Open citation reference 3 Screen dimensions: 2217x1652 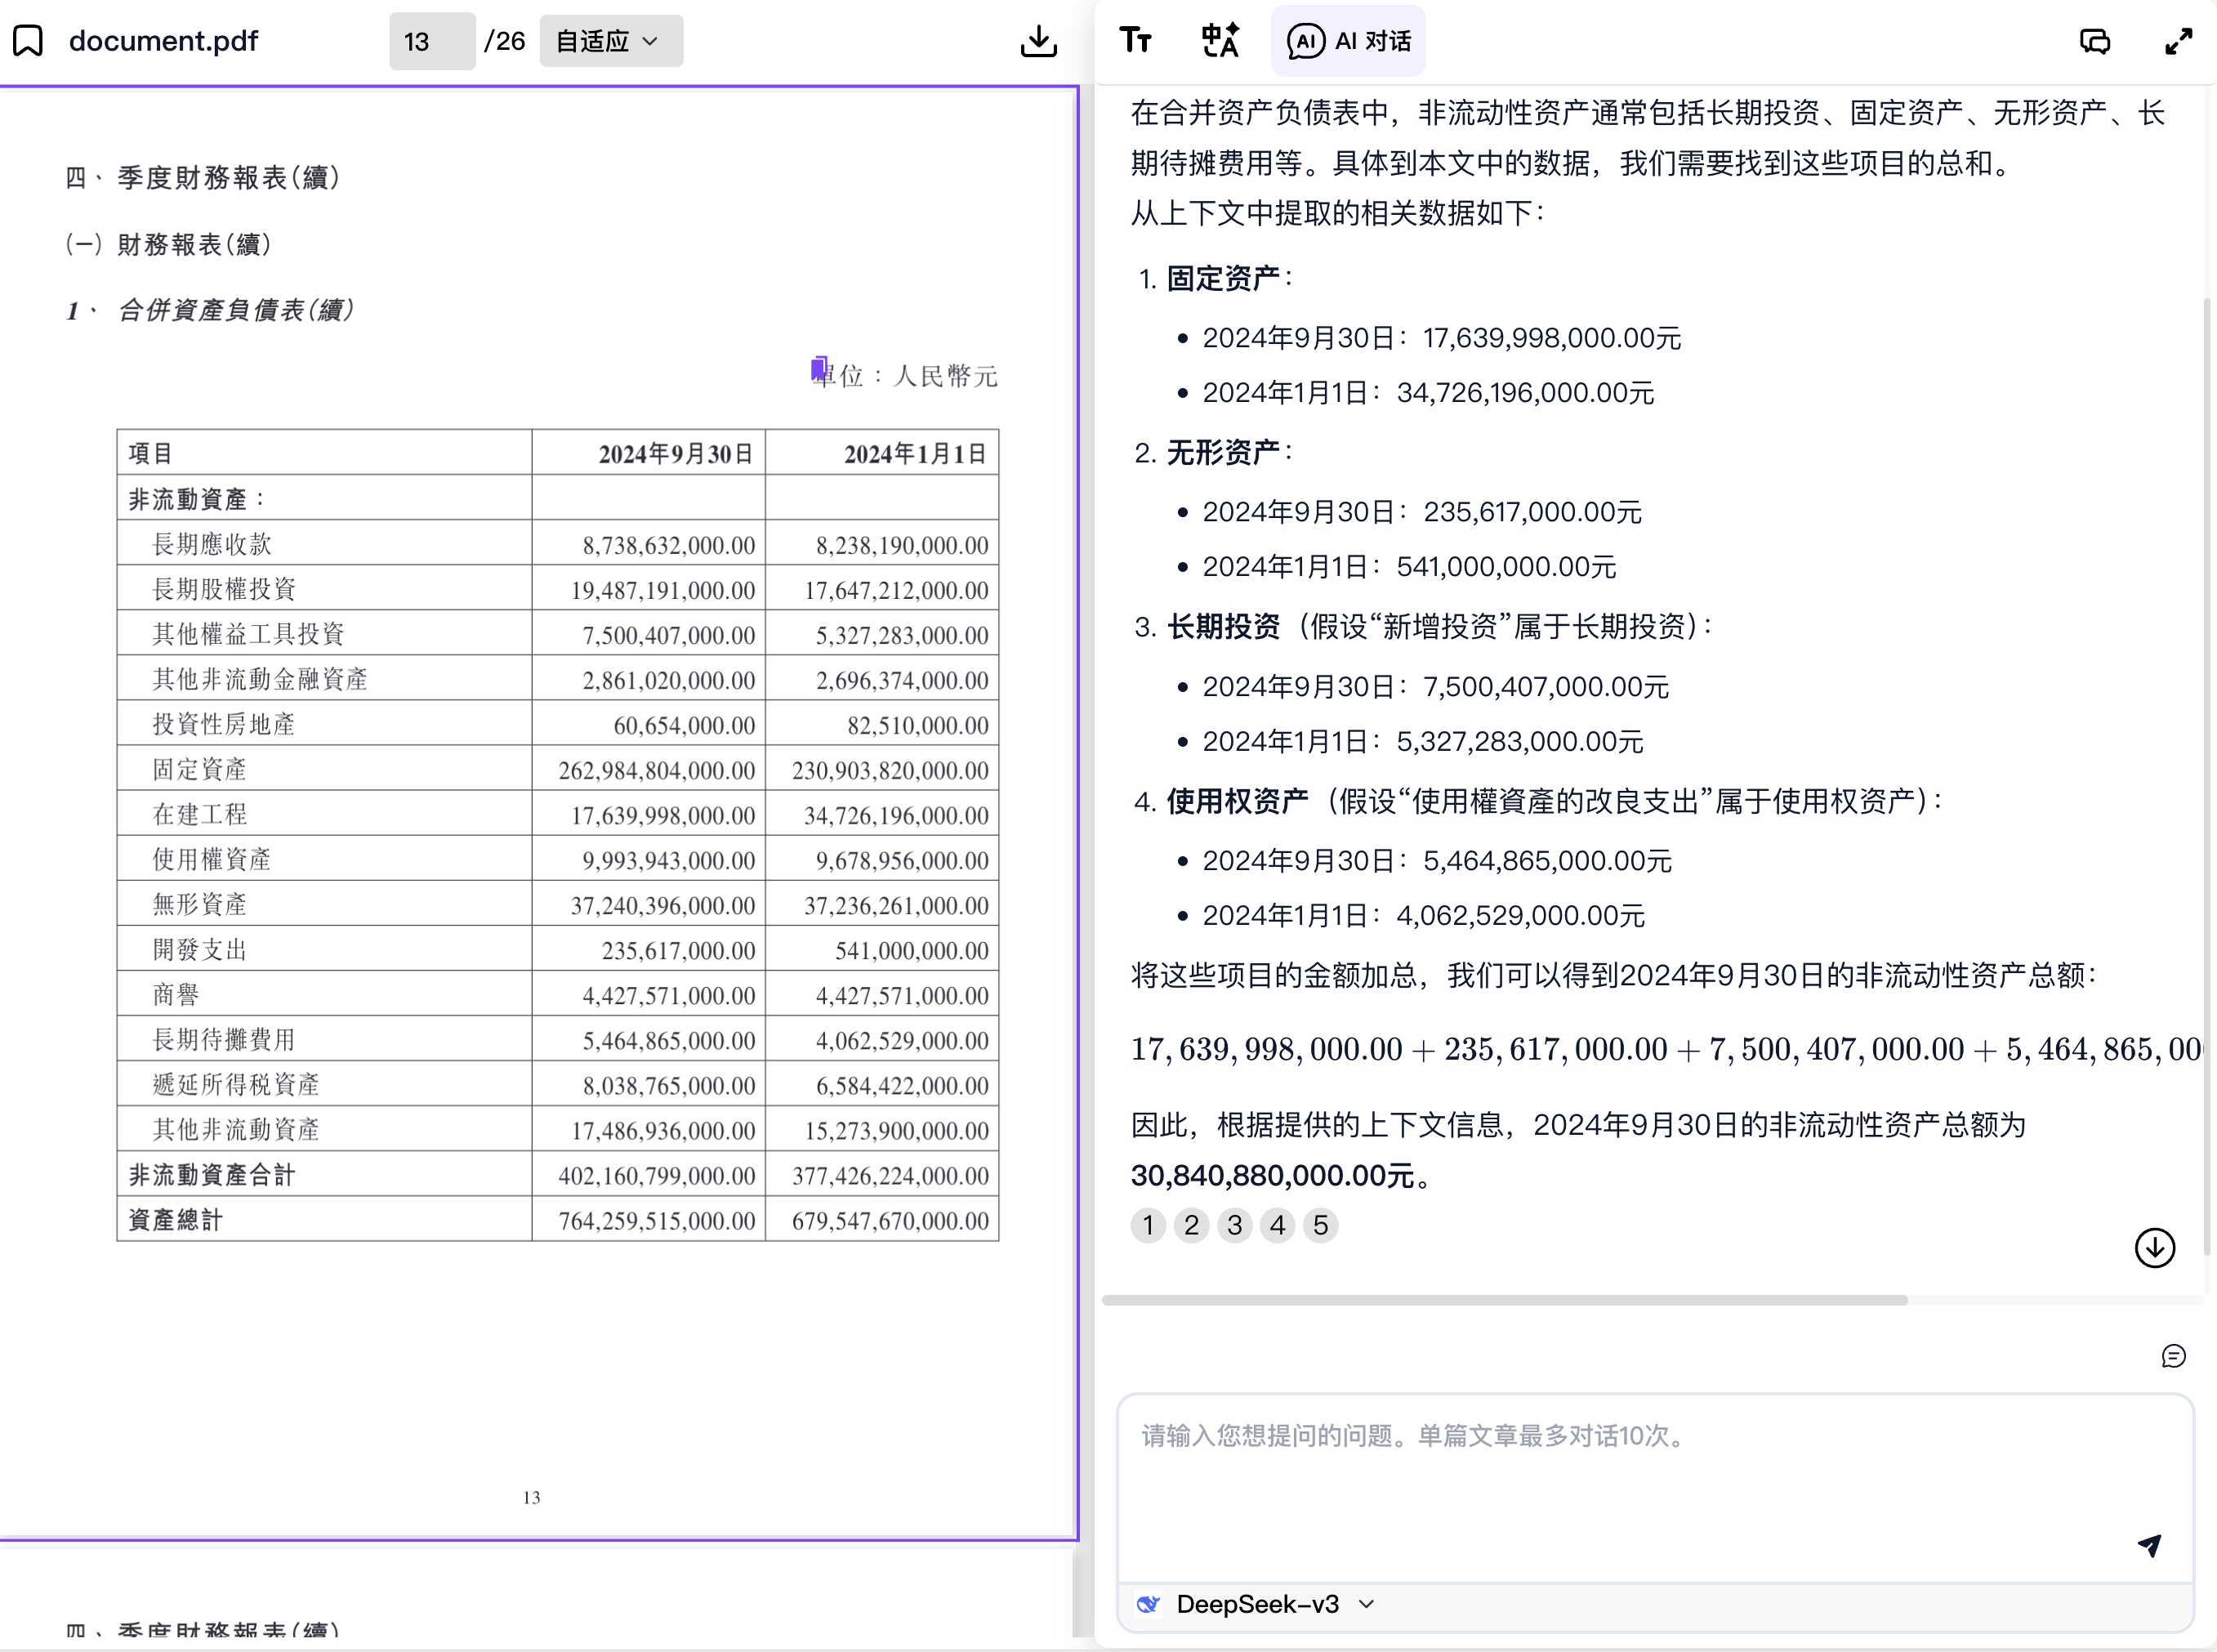[x=1234, y=1225]
